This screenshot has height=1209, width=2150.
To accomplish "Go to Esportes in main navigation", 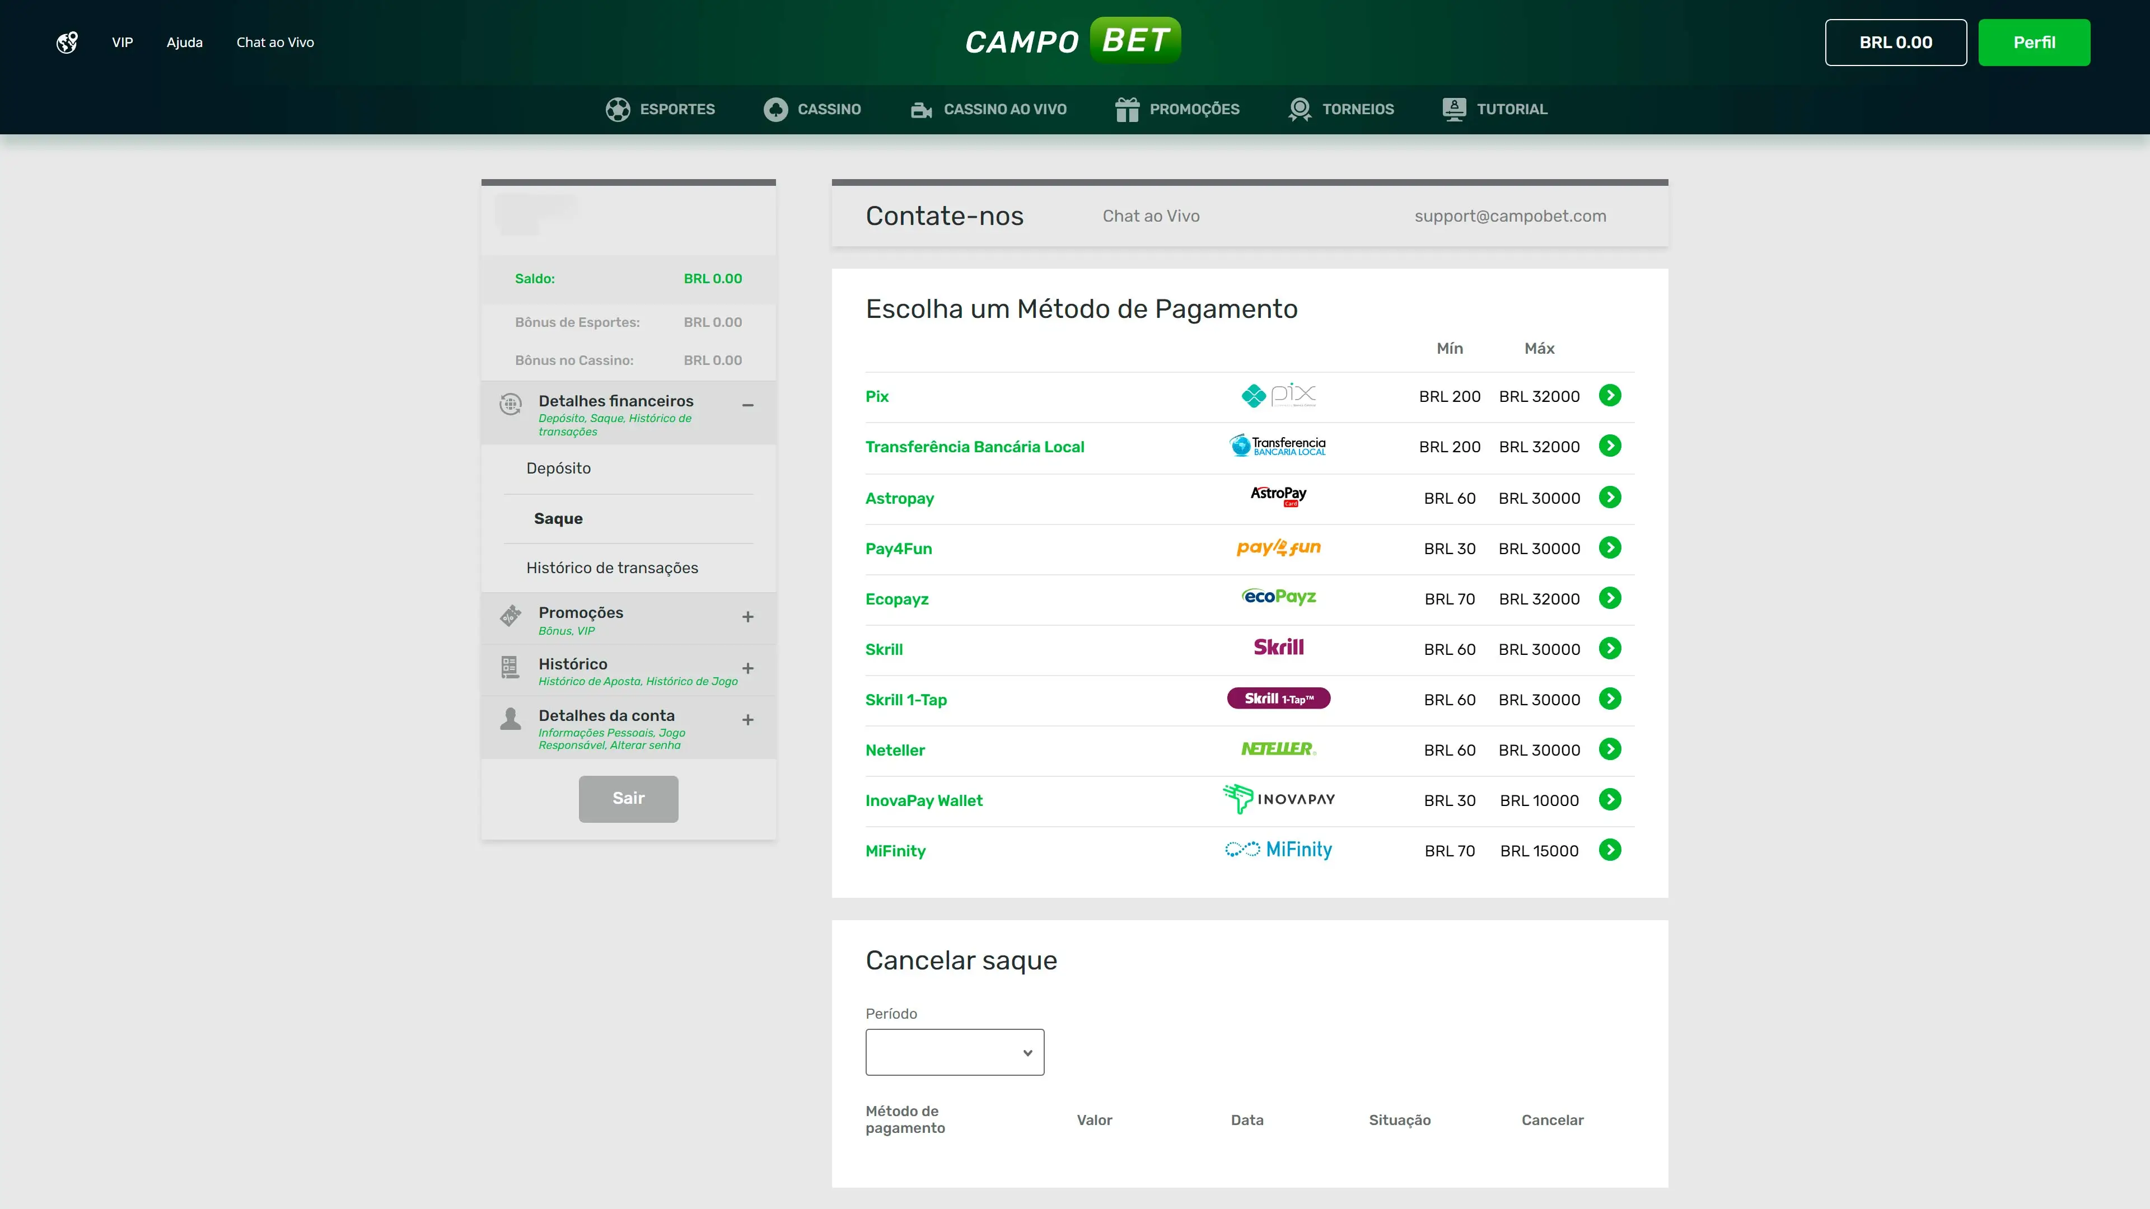I will 660,109.
